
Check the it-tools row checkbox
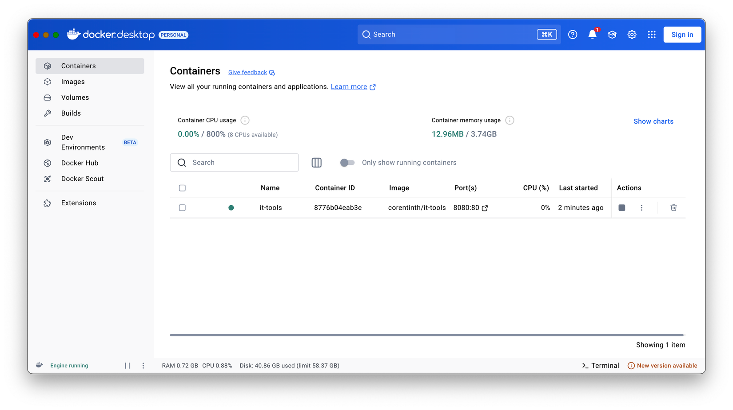pyautogui.click(x=182, y=208)
